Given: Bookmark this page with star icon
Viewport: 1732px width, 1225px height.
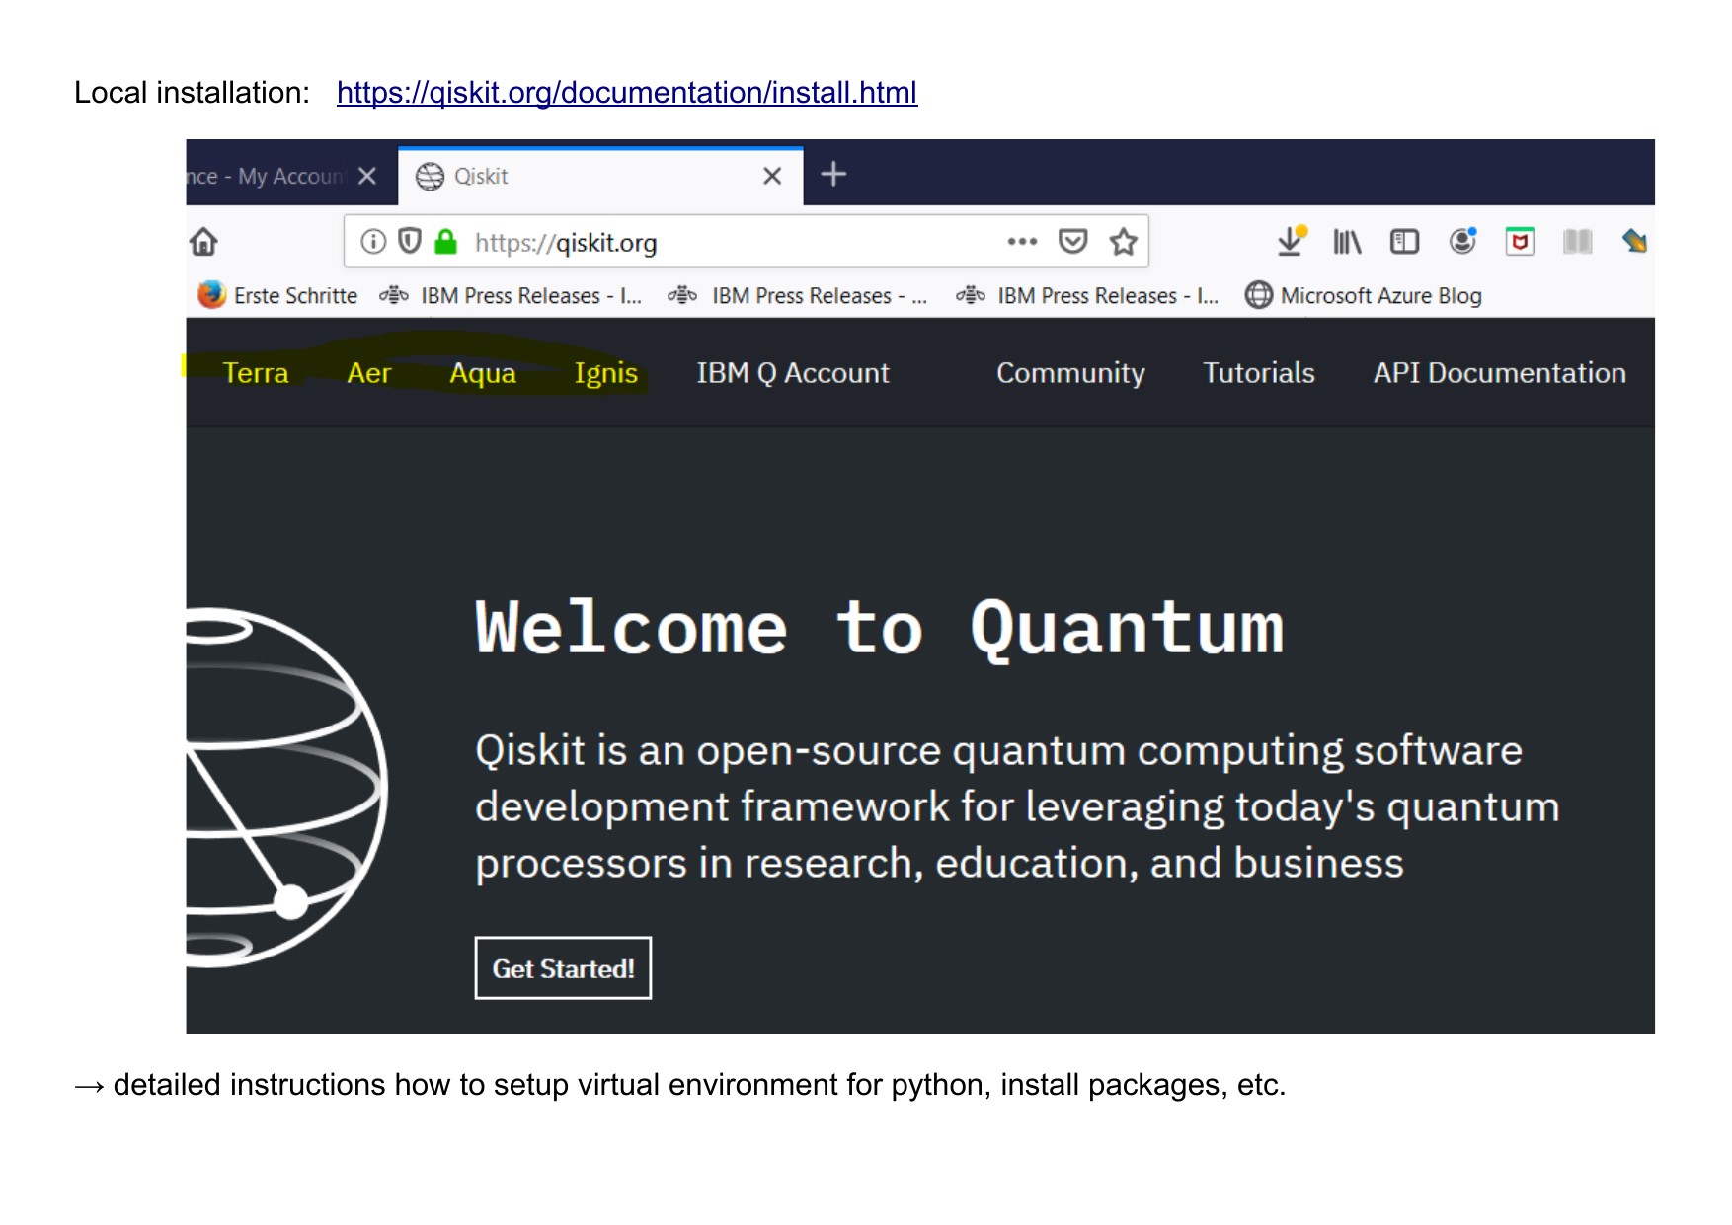Looking at the screenshot, I should (x=1123, y=242).
